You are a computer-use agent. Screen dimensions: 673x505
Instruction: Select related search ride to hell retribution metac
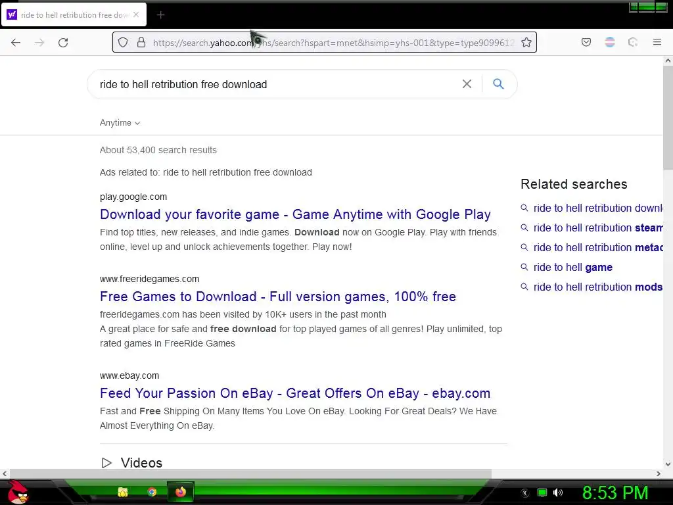(597, 248)
